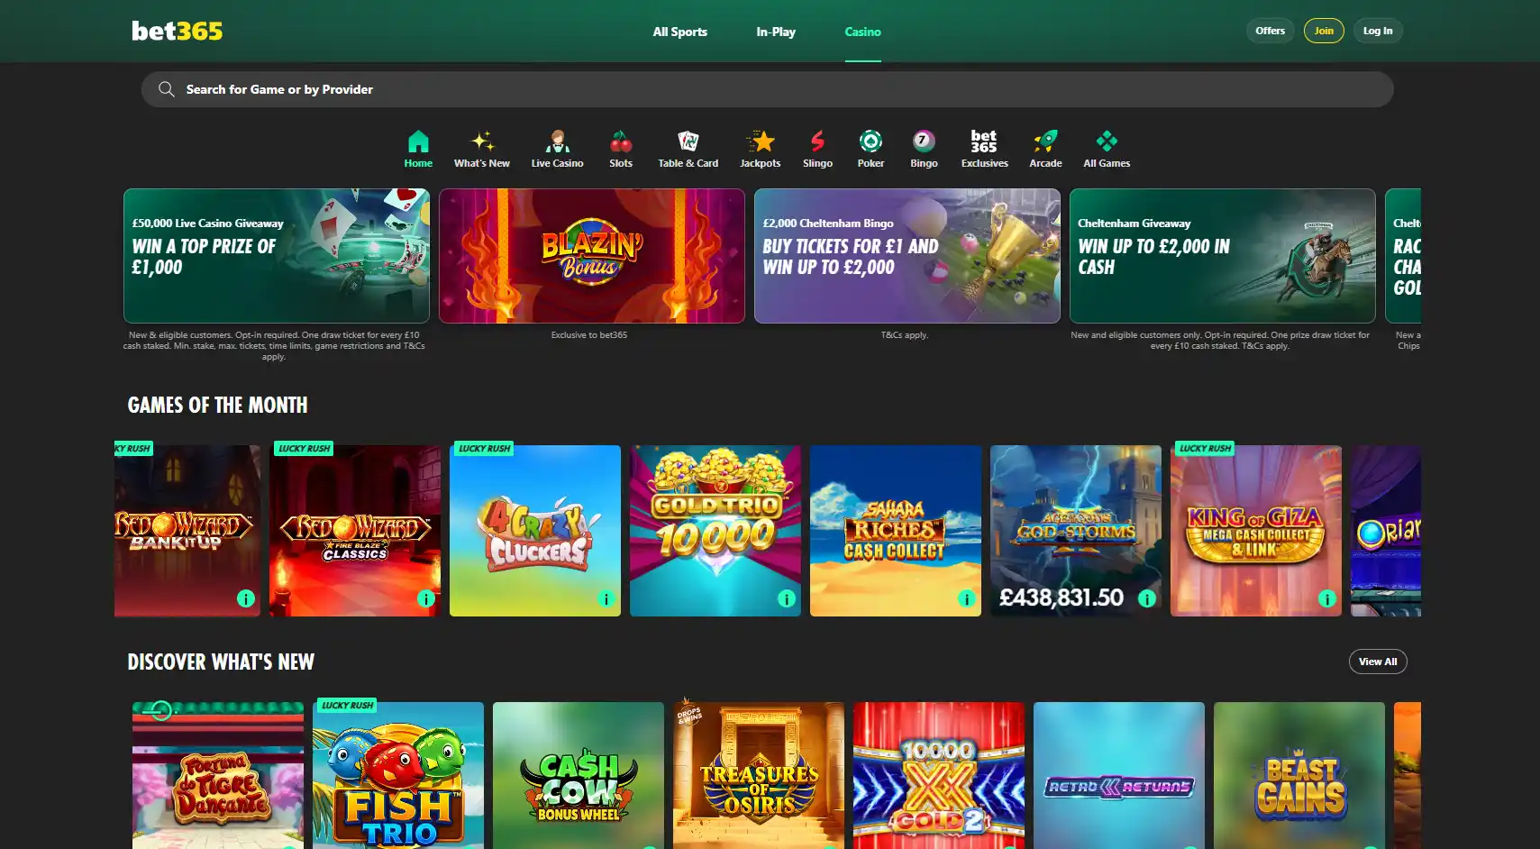Image resolution: width=1540 pixels, height=849 pixels.
Task: Launch Cash Cow Bonus Wheel game
Action: click(x=579, y=775)
